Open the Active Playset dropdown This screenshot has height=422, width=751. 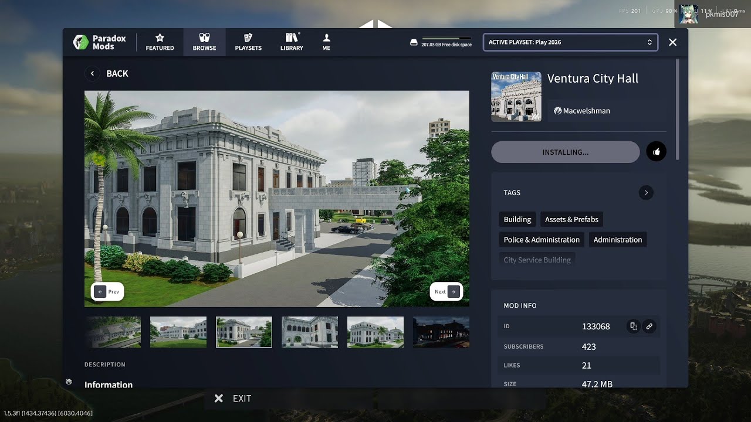pos(570,42)
